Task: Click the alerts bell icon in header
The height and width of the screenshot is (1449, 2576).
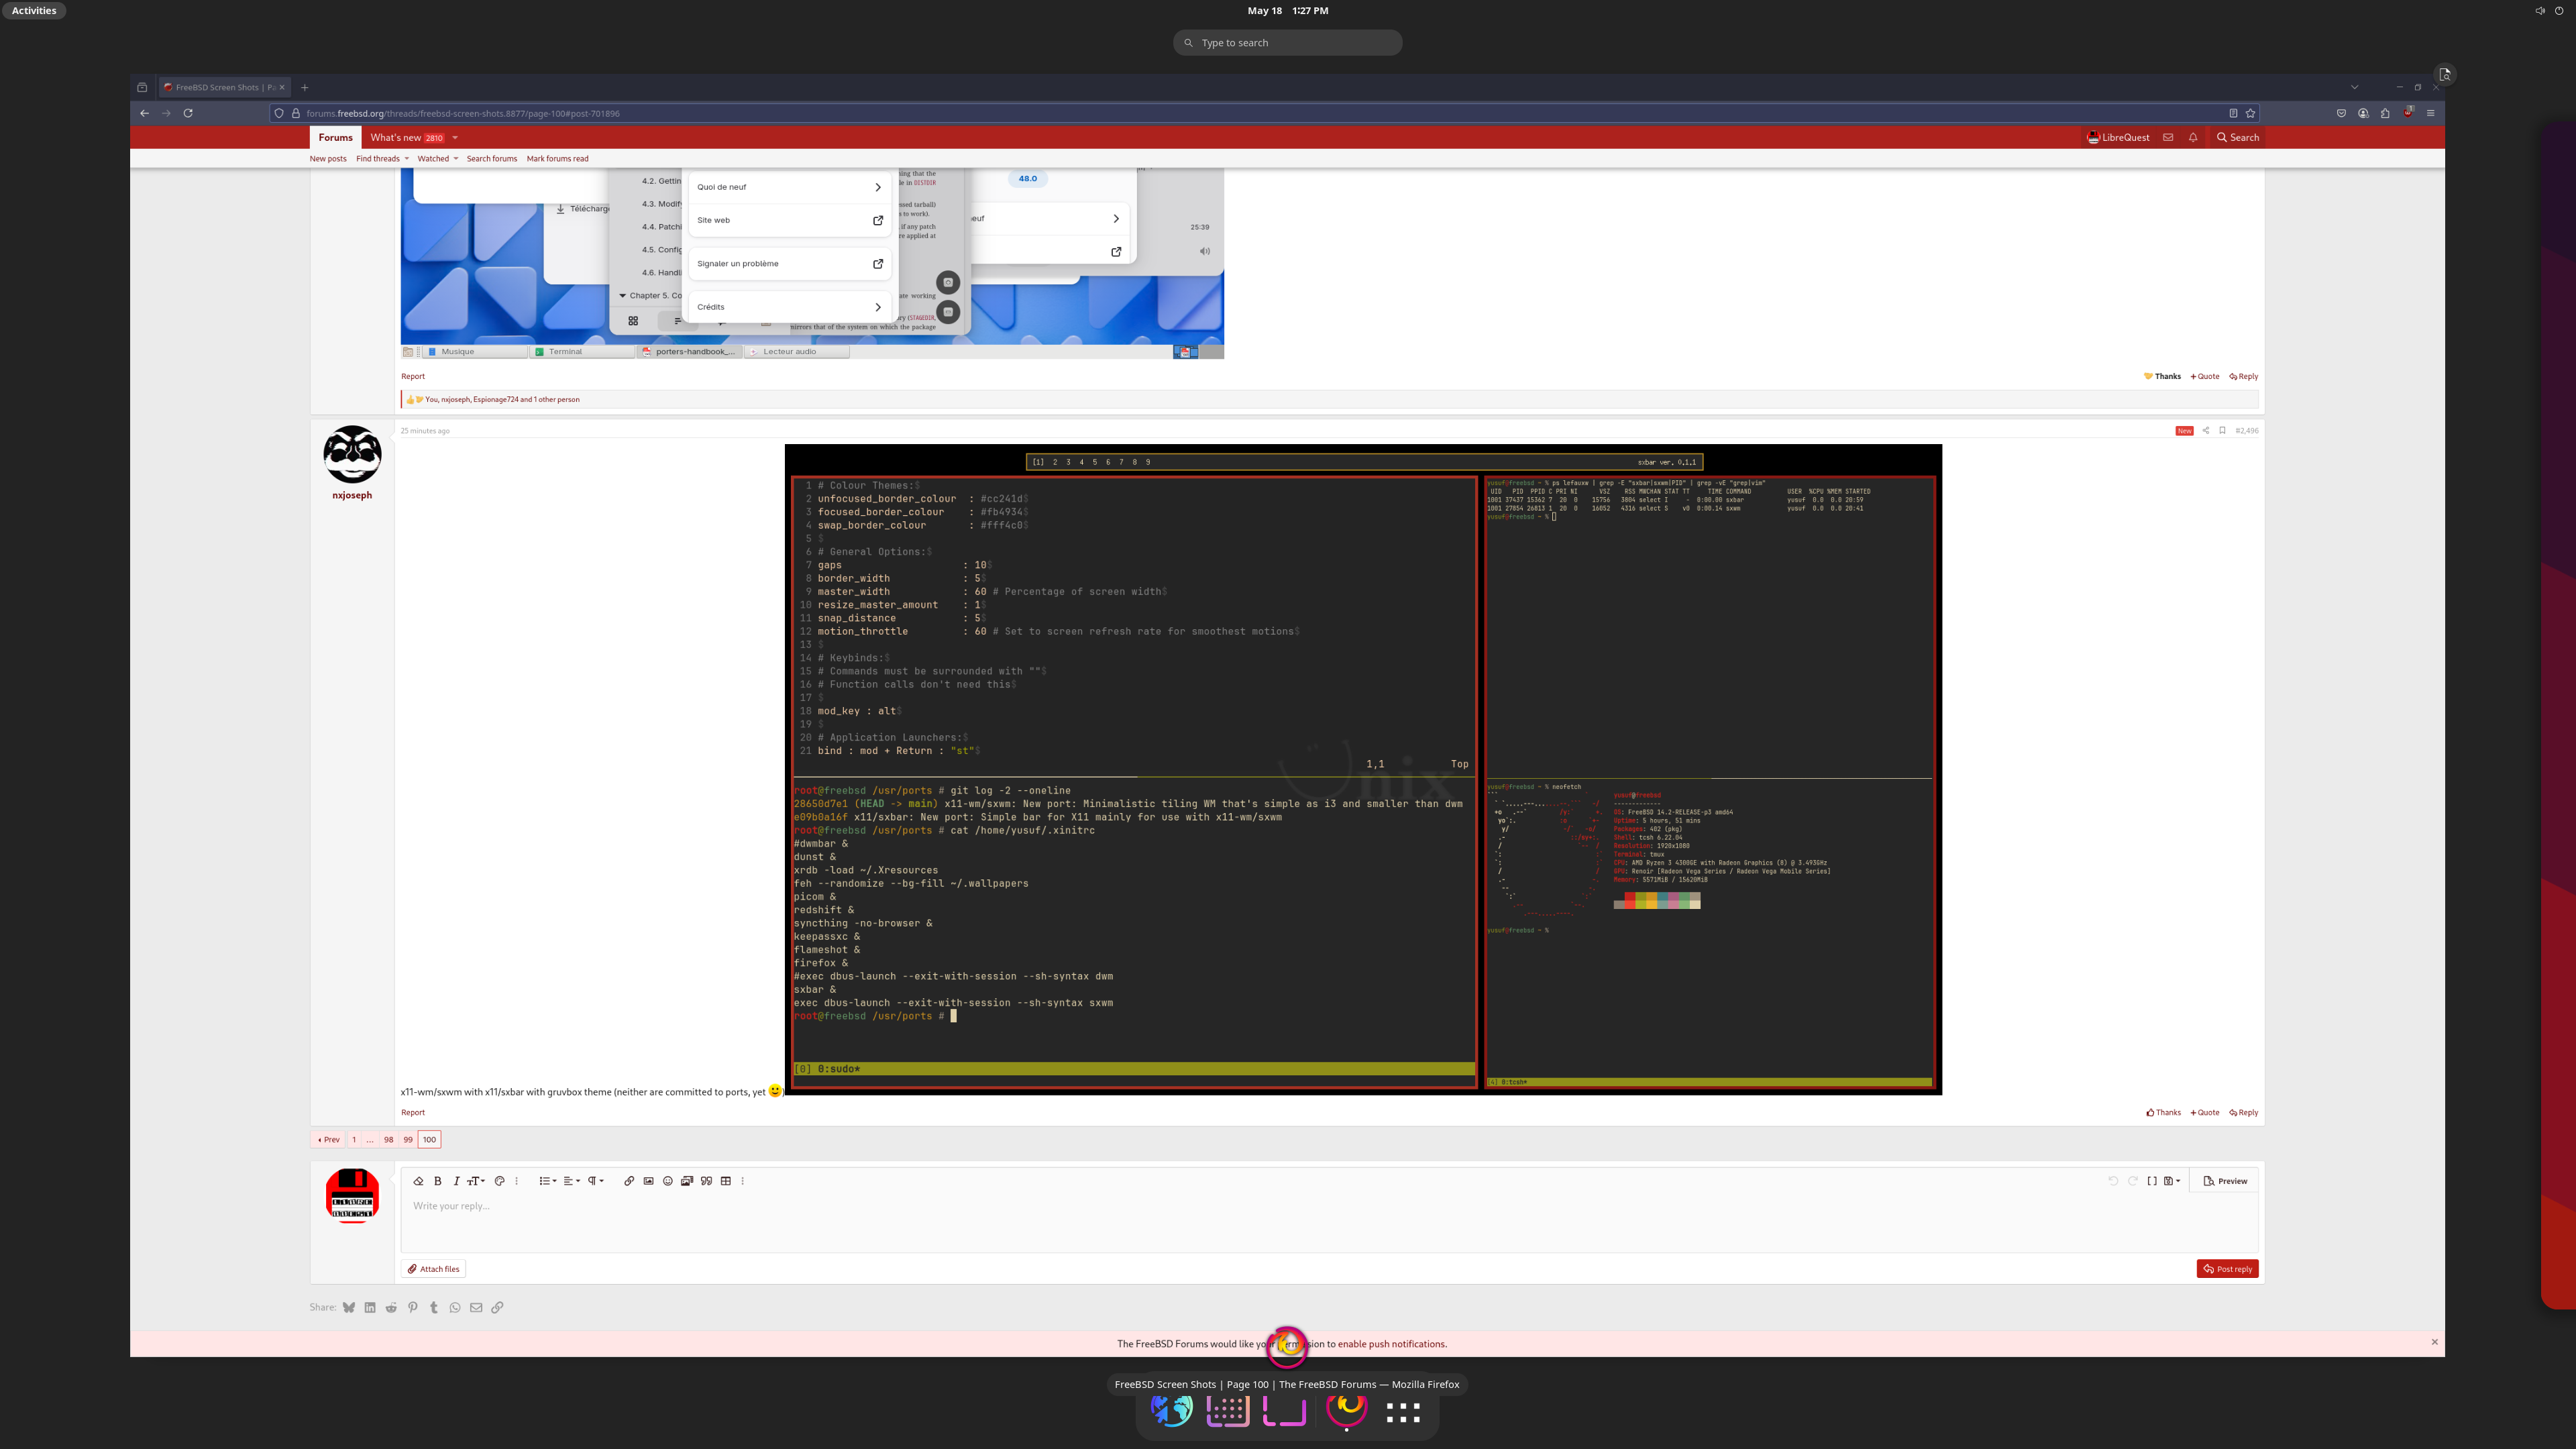Action: 2193,138
